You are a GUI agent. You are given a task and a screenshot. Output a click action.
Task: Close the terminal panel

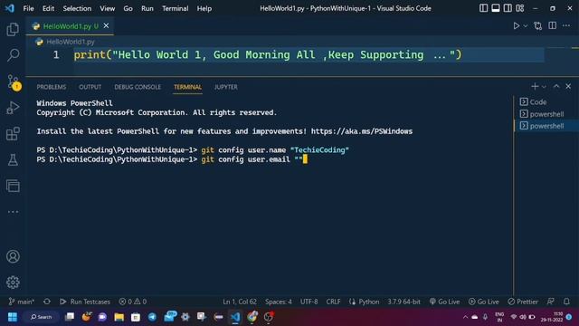[568, 87]
